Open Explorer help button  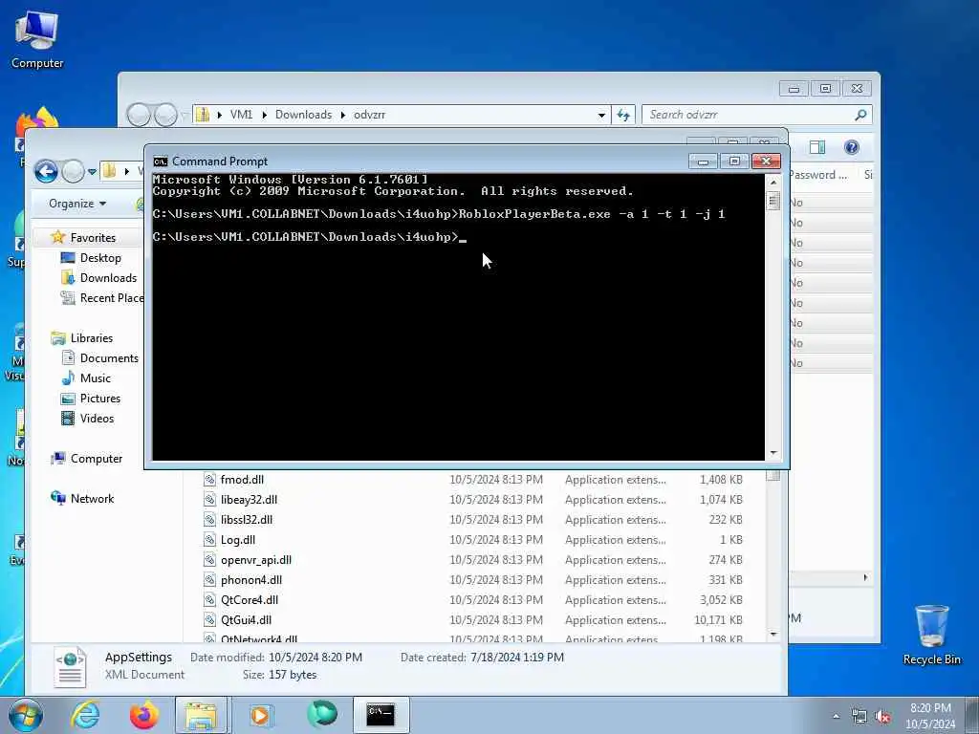coord(852,147)
